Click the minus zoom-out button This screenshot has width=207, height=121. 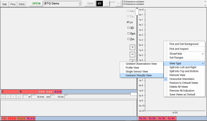click(x=132, y=54)
